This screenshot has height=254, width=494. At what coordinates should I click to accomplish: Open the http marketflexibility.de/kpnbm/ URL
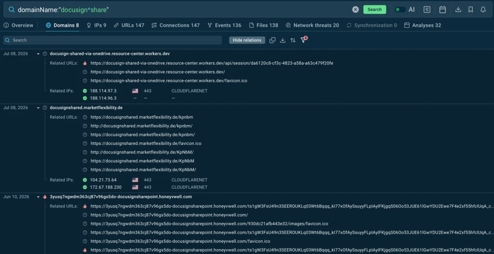tap(141, 126)
